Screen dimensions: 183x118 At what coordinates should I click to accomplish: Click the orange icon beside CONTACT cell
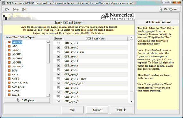pyautogui.click(x=9, y=87)
